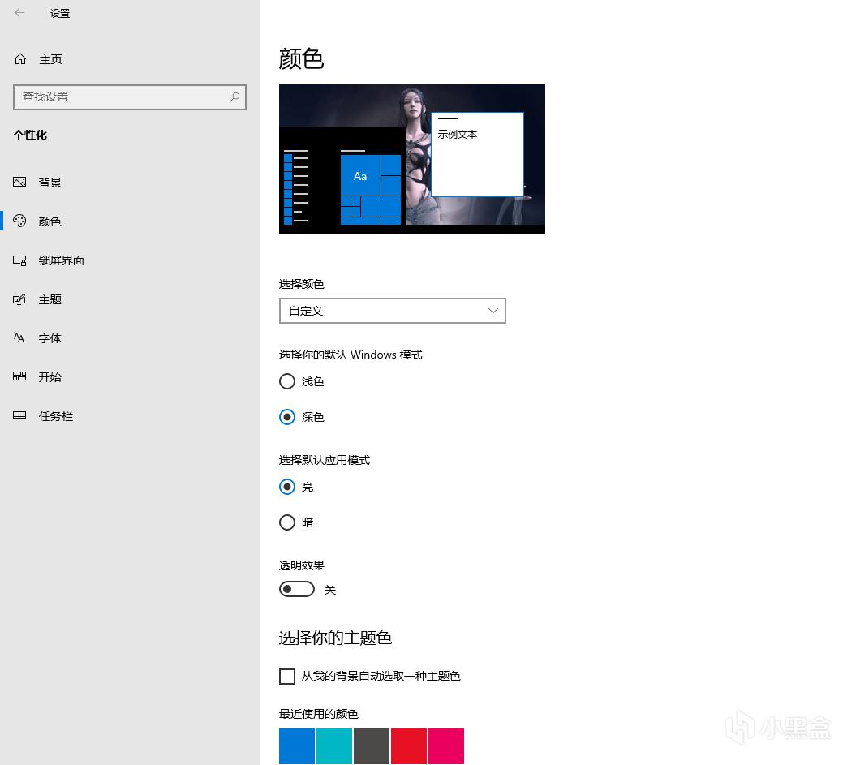Click the 任务栏 taskbar icon
Screen dimensions: 856x765
pos(19,416)
